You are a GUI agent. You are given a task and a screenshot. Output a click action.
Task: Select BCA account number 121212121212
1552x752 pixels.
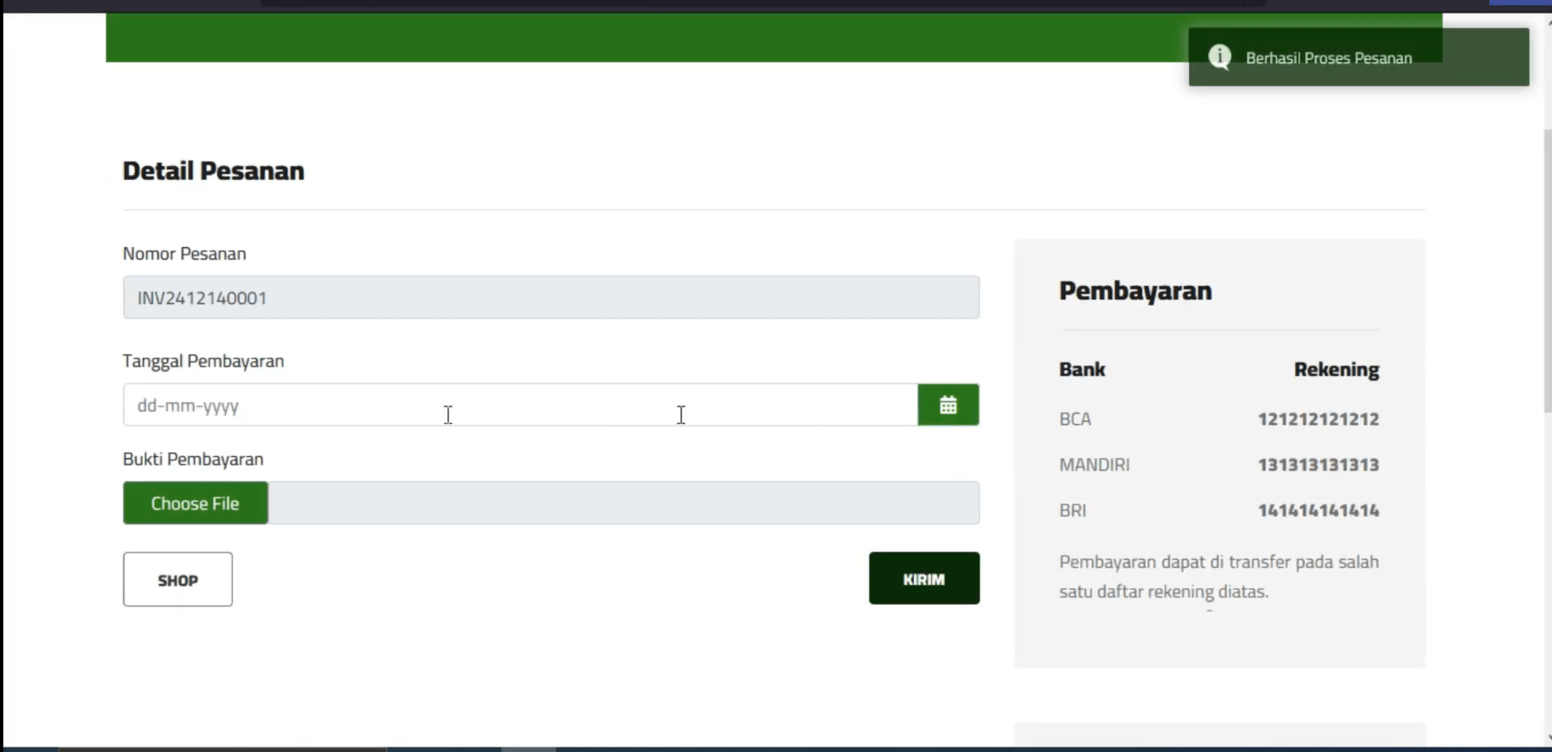(1318, 419)
